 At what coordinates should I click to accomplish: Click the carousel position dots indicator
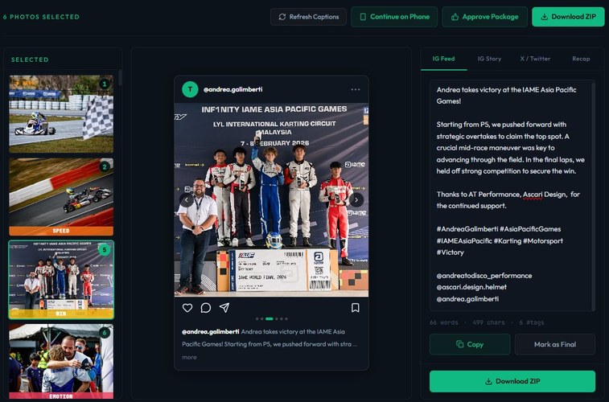pyautogui.click(x=271, y=319)
